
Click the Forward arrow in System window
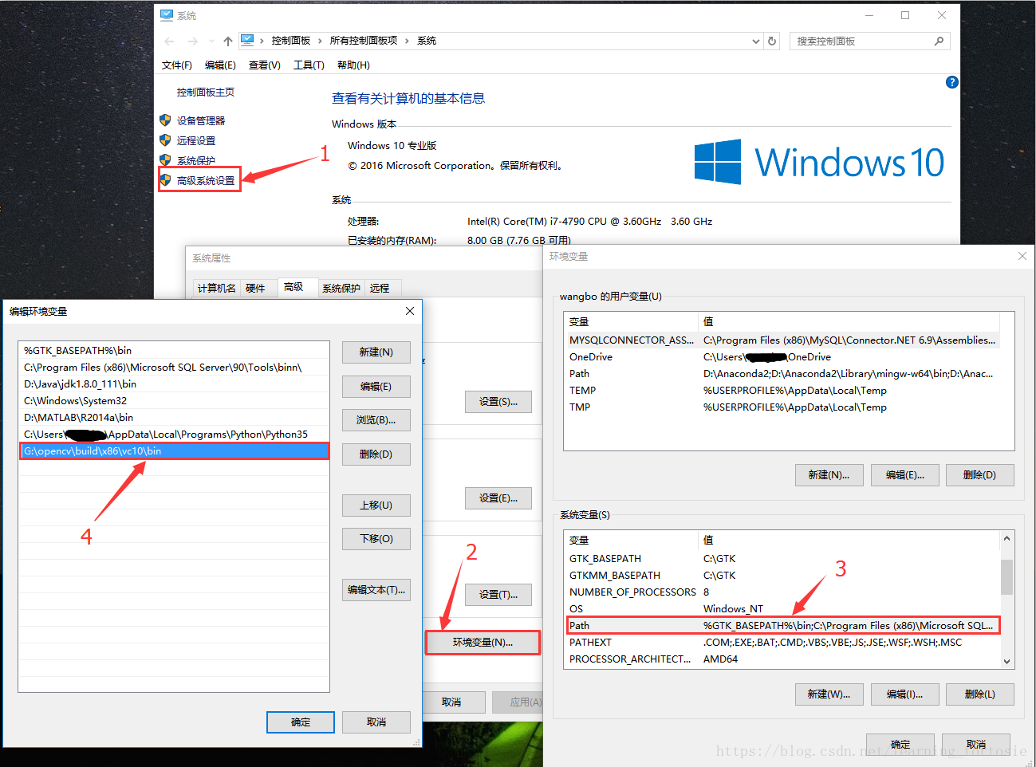(x=192, y=41)
